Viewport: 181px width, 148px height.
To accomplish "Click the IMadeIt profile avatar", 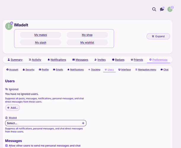I will [x=9, y=26].
